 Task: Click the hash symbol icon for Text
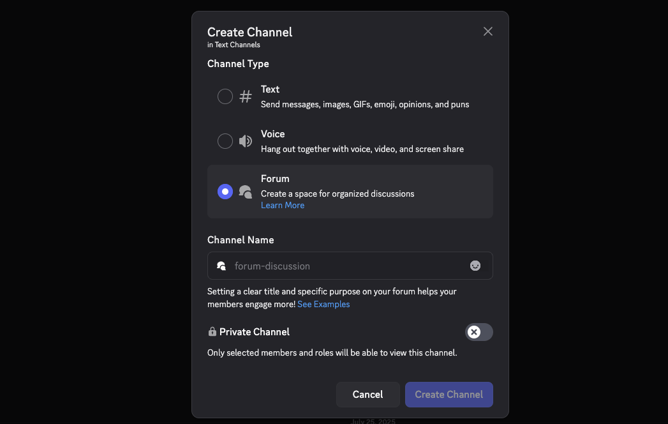pos(246,96)
